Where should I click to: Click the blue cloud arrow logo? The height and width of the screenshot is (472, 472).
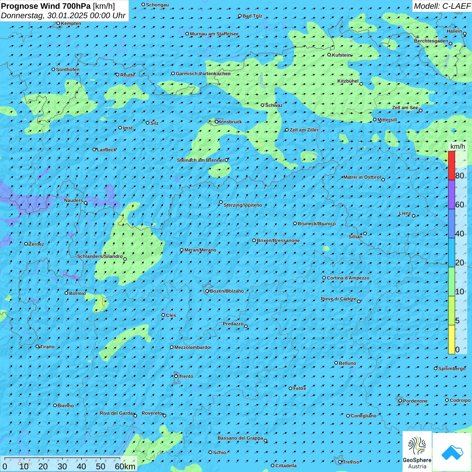point(452,452)
